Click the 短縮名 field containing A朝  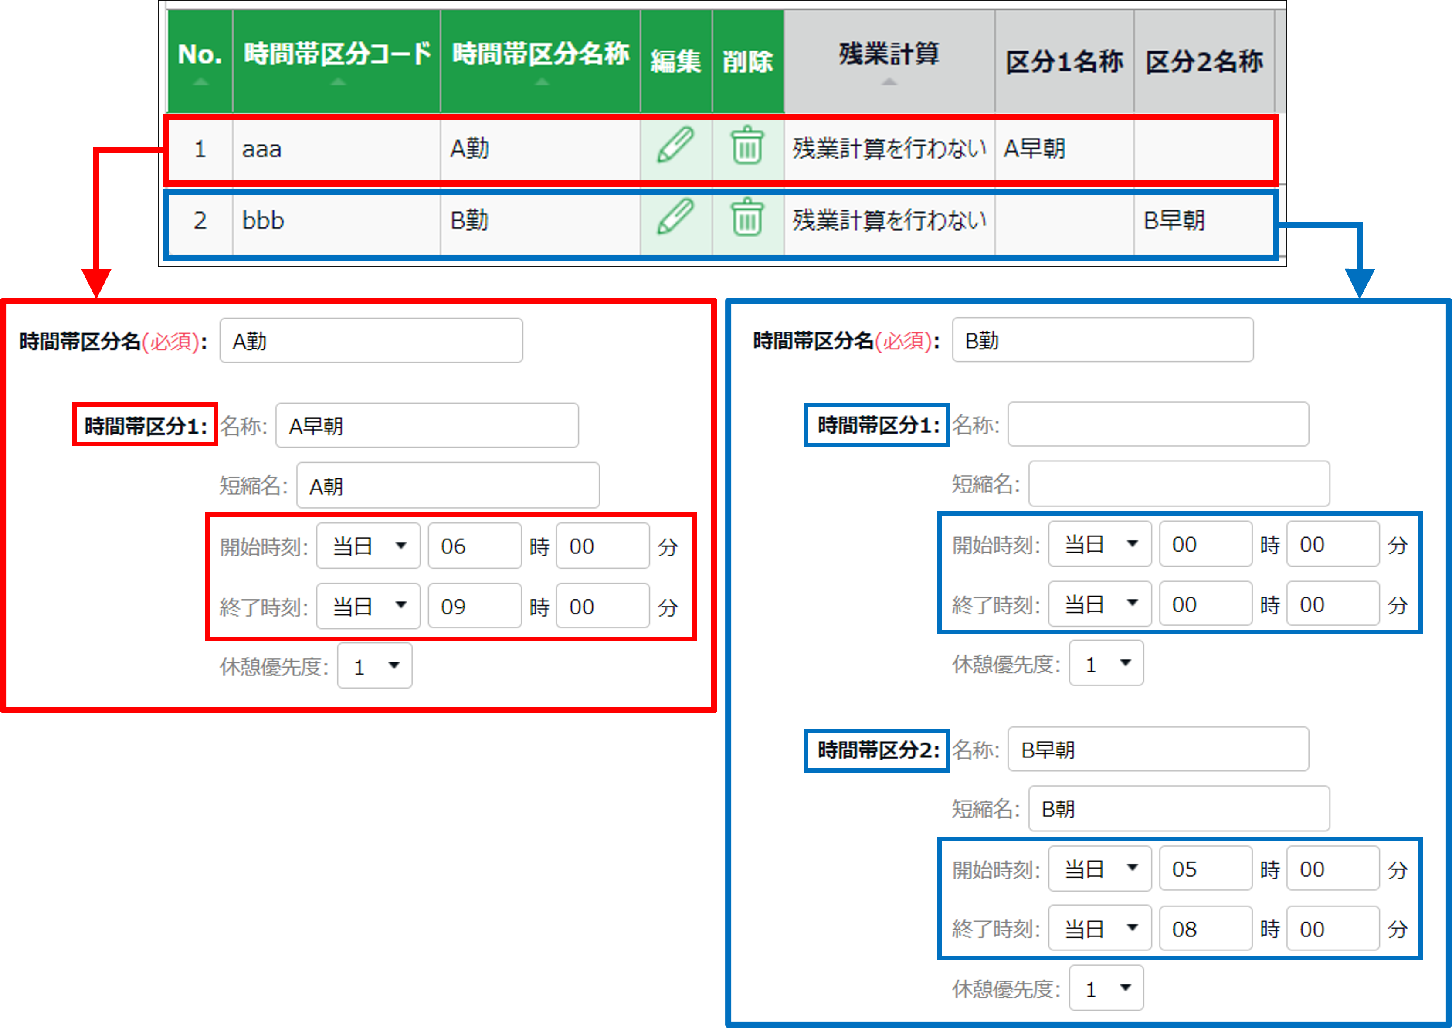click(448, 485)
